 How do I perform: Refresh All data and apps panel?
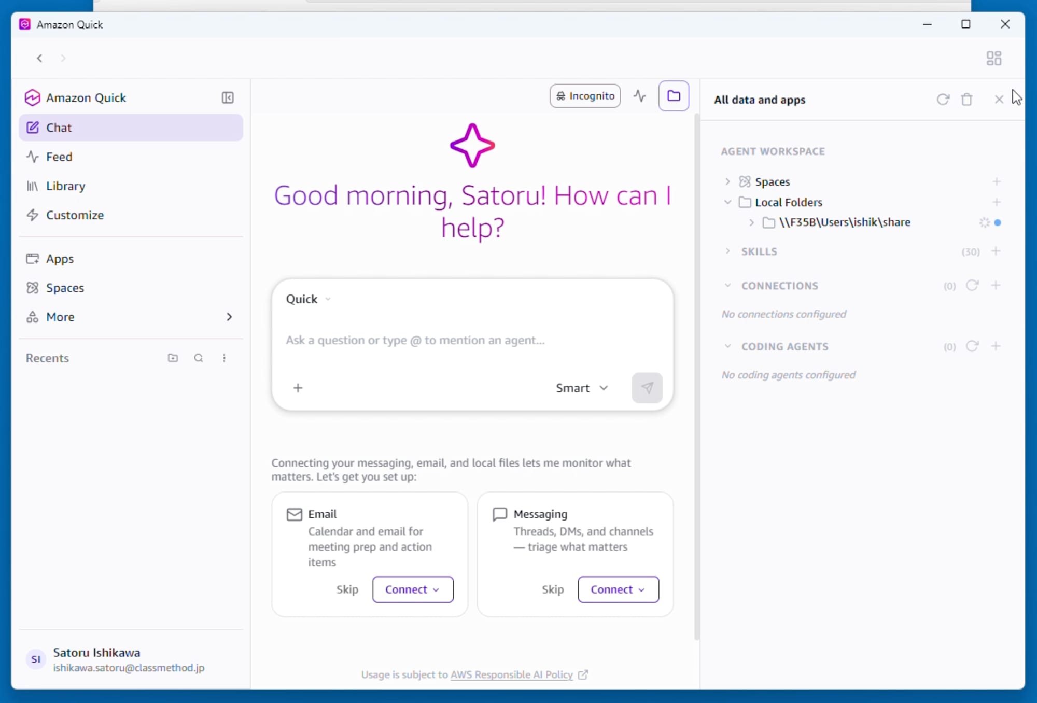pyautogui.click(x=943, y=99)
